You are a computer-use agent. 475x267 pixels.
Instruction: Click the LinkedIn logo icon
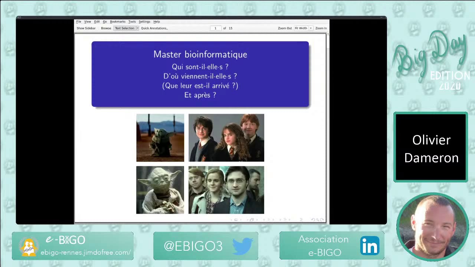click(370, 245)
